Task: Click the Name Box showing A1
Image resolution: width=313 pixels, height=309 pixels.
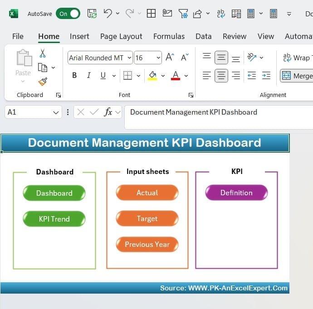Action: [x=33, y=112]
